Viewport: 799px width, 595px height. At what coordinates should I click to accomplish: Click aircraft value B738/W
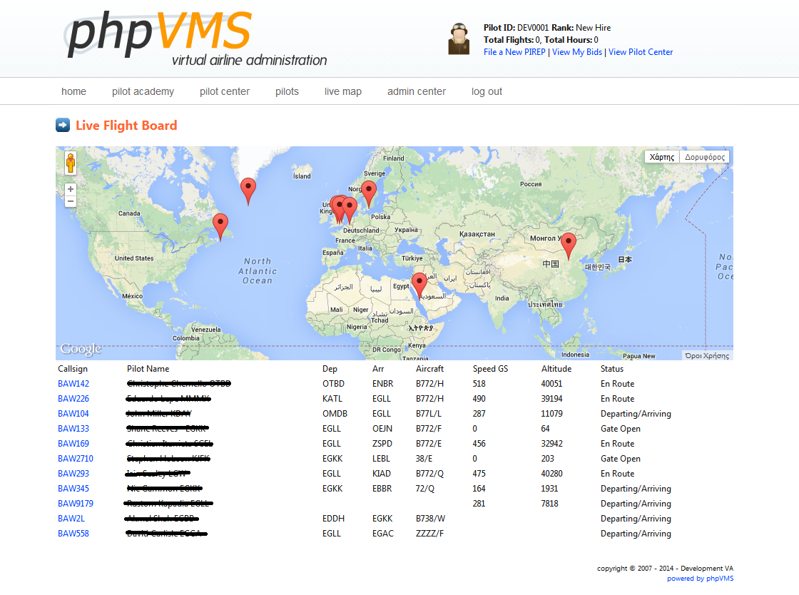[431, 519]
